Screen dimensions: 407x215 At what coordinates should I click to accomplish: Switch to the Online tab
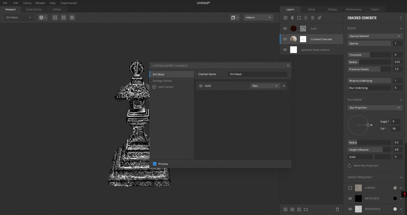pyautogui.click(x=57, y=9)
